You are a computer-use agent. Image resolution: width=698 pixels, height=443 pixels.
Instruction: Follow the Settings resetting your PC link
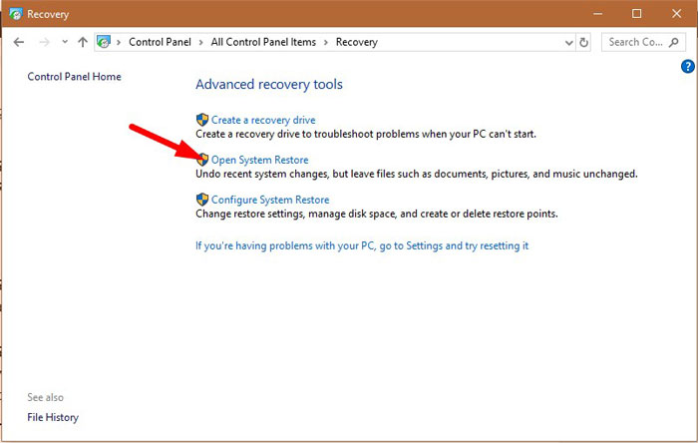362,245
